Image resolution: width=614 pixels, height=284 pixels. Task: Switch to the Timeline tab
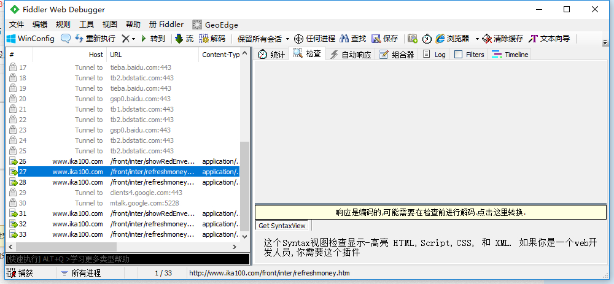tap(510, 55)
